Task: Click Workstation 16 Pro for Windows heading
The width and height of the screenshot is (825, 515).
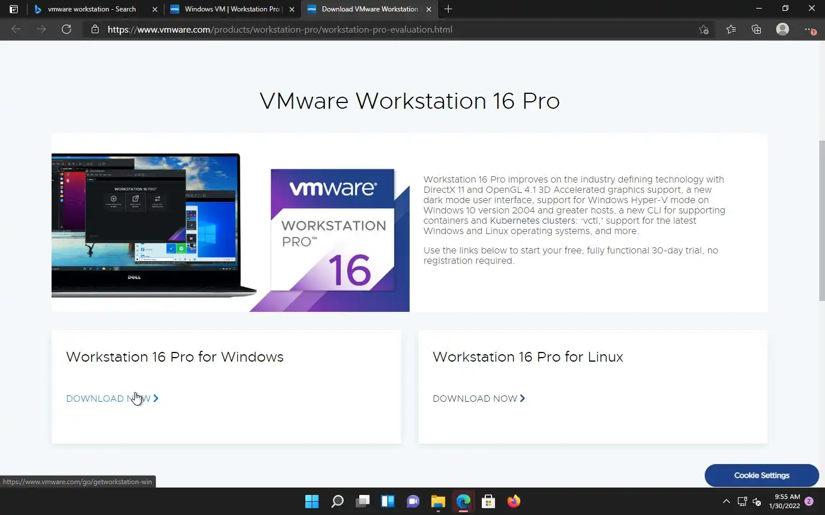Action: tap(175, 356)
